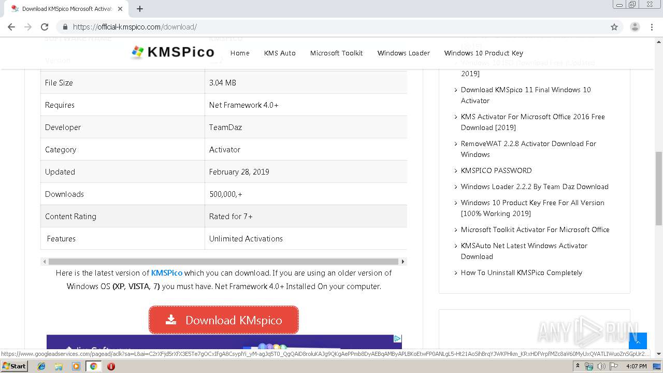
Task: Select the February 28, 2019 cell
Action: coord(306,171)
